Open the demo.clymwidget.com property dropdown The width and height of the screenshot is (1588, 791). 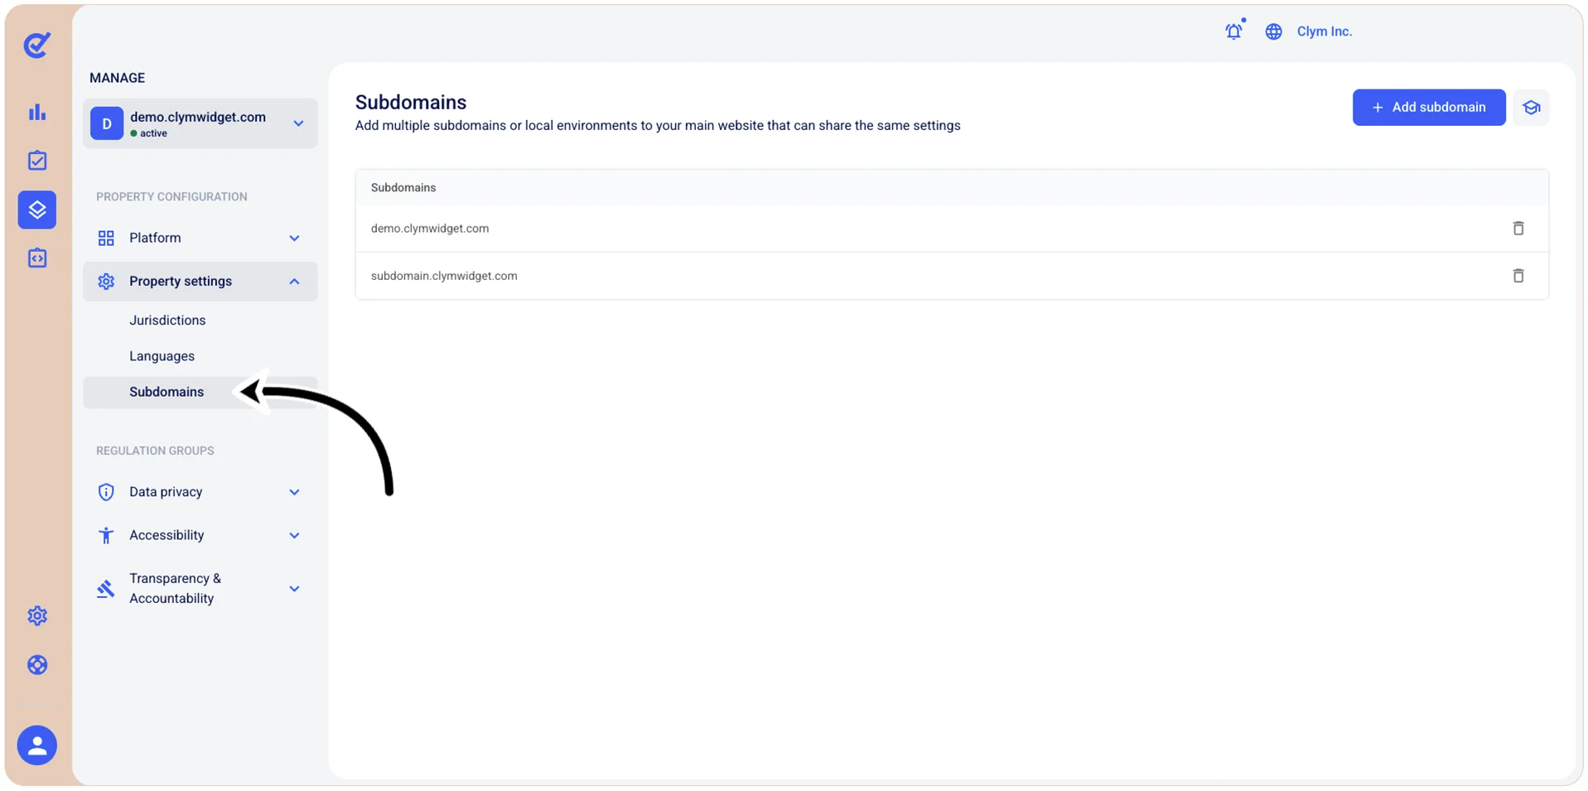(x=200, y=123)
